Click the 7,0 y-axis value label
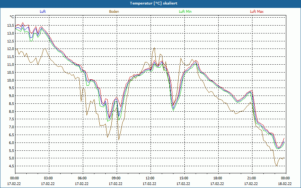301x188 pixels. 10,127
